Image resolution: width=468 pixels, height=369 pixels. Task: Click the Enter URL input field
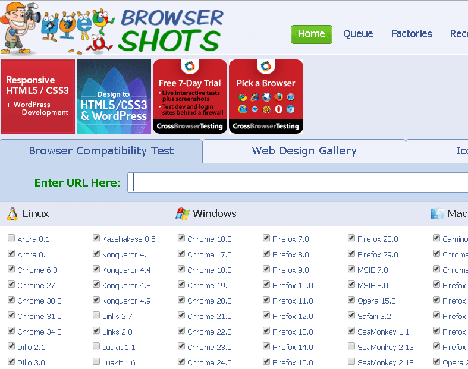coord(297,182)
